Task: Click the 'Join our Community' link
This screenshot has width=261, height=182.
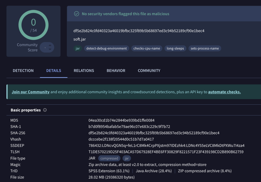Action: 31,92
